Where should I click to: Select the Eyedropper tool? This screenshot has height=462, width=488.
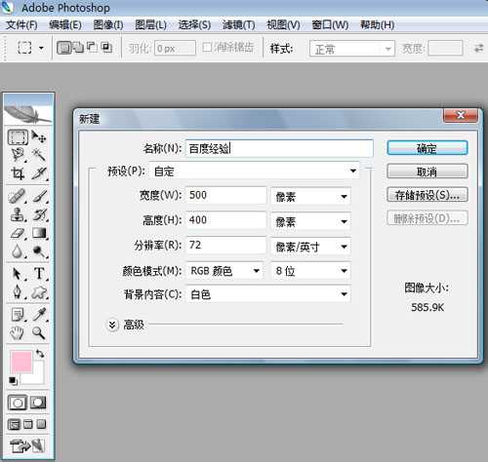pos(39,315)
